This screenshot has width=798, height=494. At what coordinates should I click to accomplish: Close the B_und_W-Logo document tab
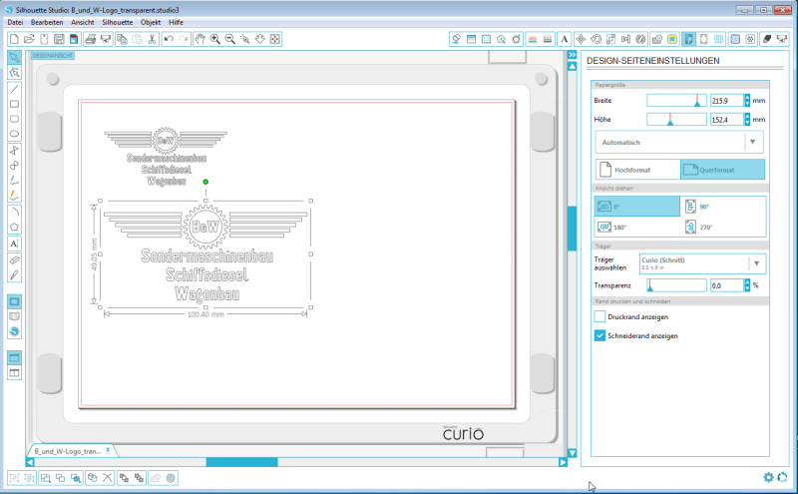[108, 450]
